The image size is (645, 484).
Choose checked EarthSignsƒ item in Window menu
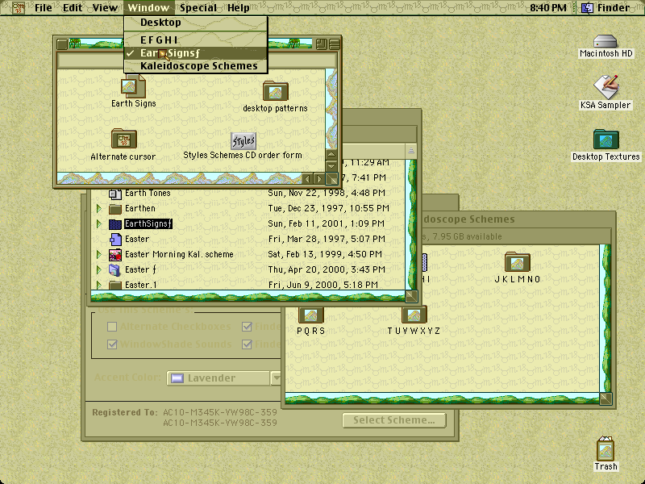(196, 53)
